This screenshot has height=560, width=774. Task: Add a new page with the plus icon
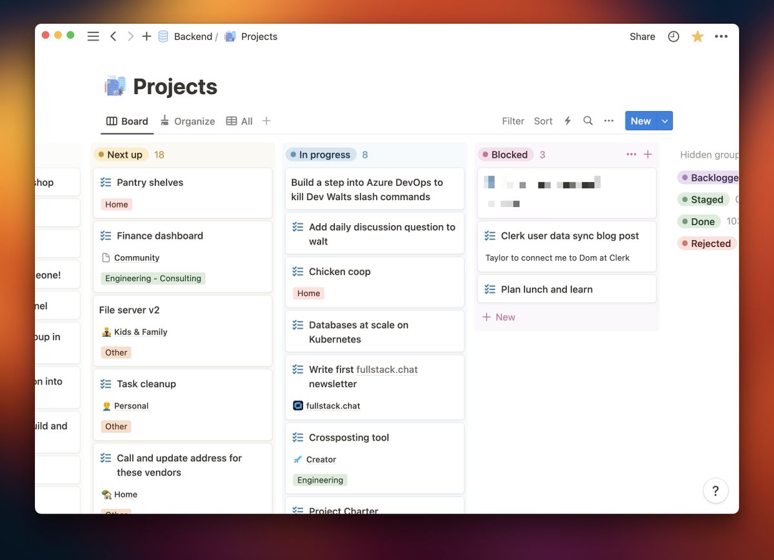coord(146,37)
